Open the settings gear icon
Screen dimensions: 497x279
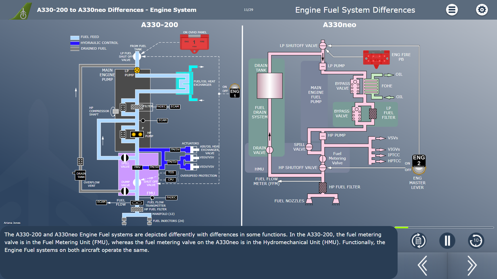482,10
